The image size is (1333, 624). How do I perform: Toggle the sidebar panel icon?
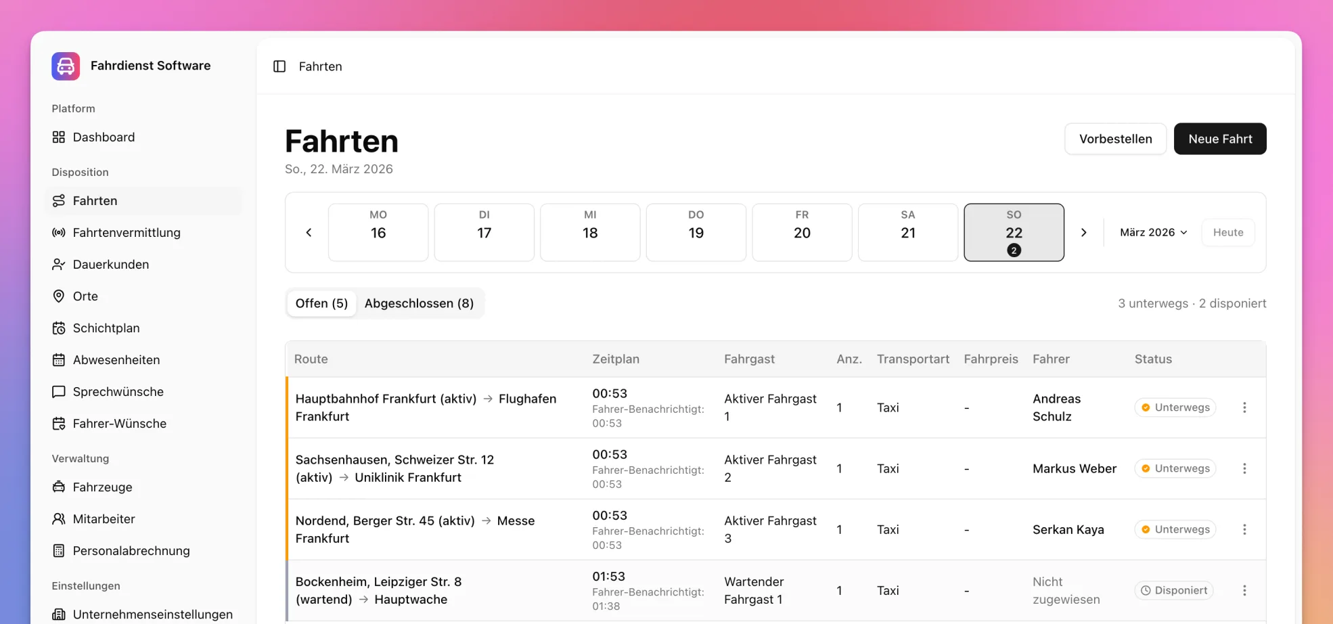tap(279, 66)
